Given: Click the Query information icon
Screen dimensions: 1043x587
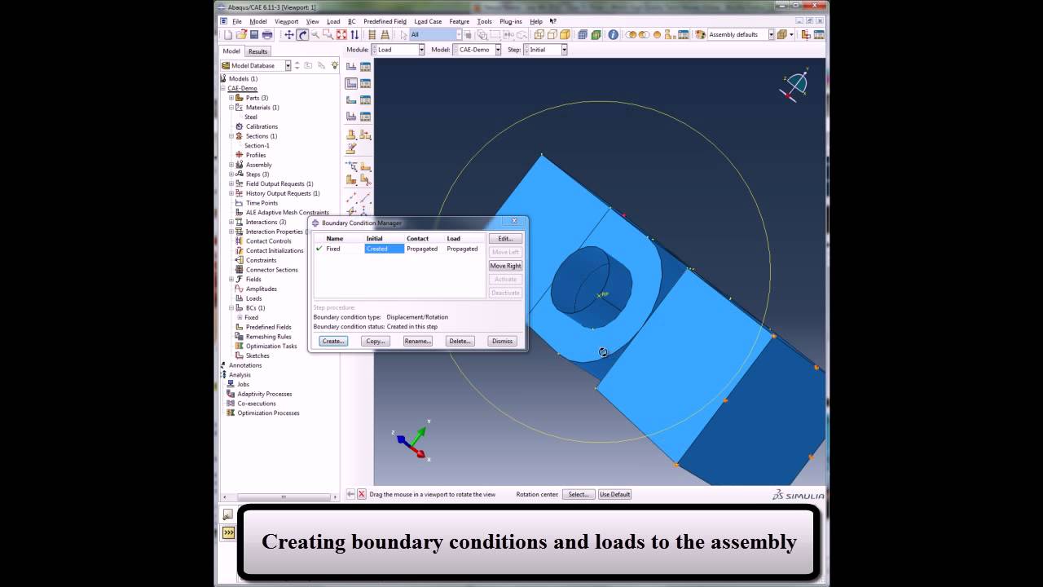Looking at the screenshot, I should (613, 34).
